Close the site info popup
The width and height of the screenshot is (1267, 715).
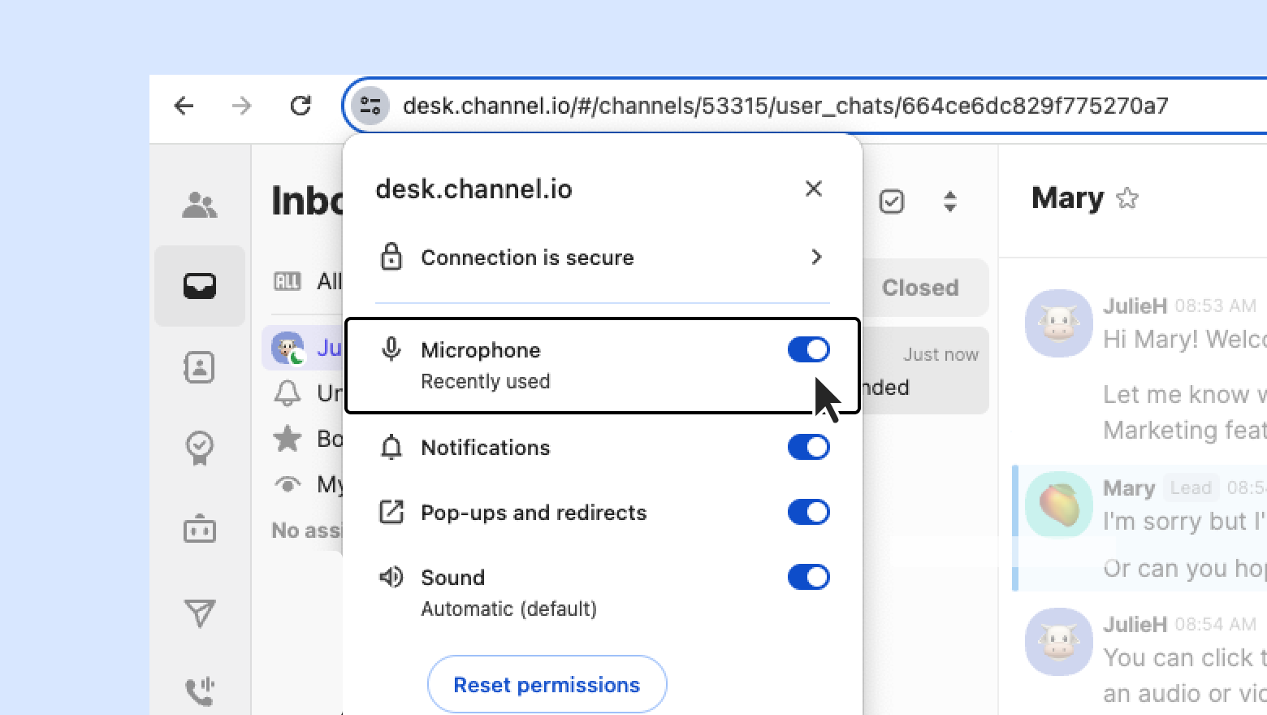tap(813, 188)
